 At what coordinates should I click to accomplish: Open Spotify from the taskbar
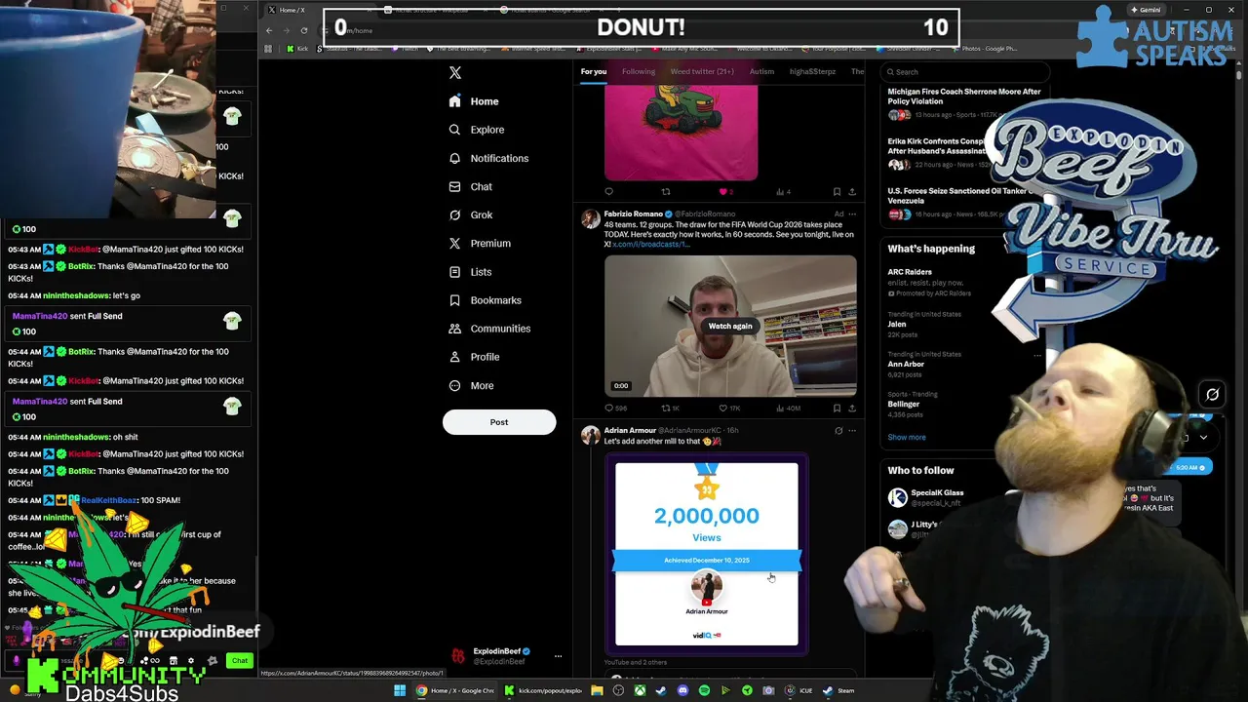(x=704, y=691)
